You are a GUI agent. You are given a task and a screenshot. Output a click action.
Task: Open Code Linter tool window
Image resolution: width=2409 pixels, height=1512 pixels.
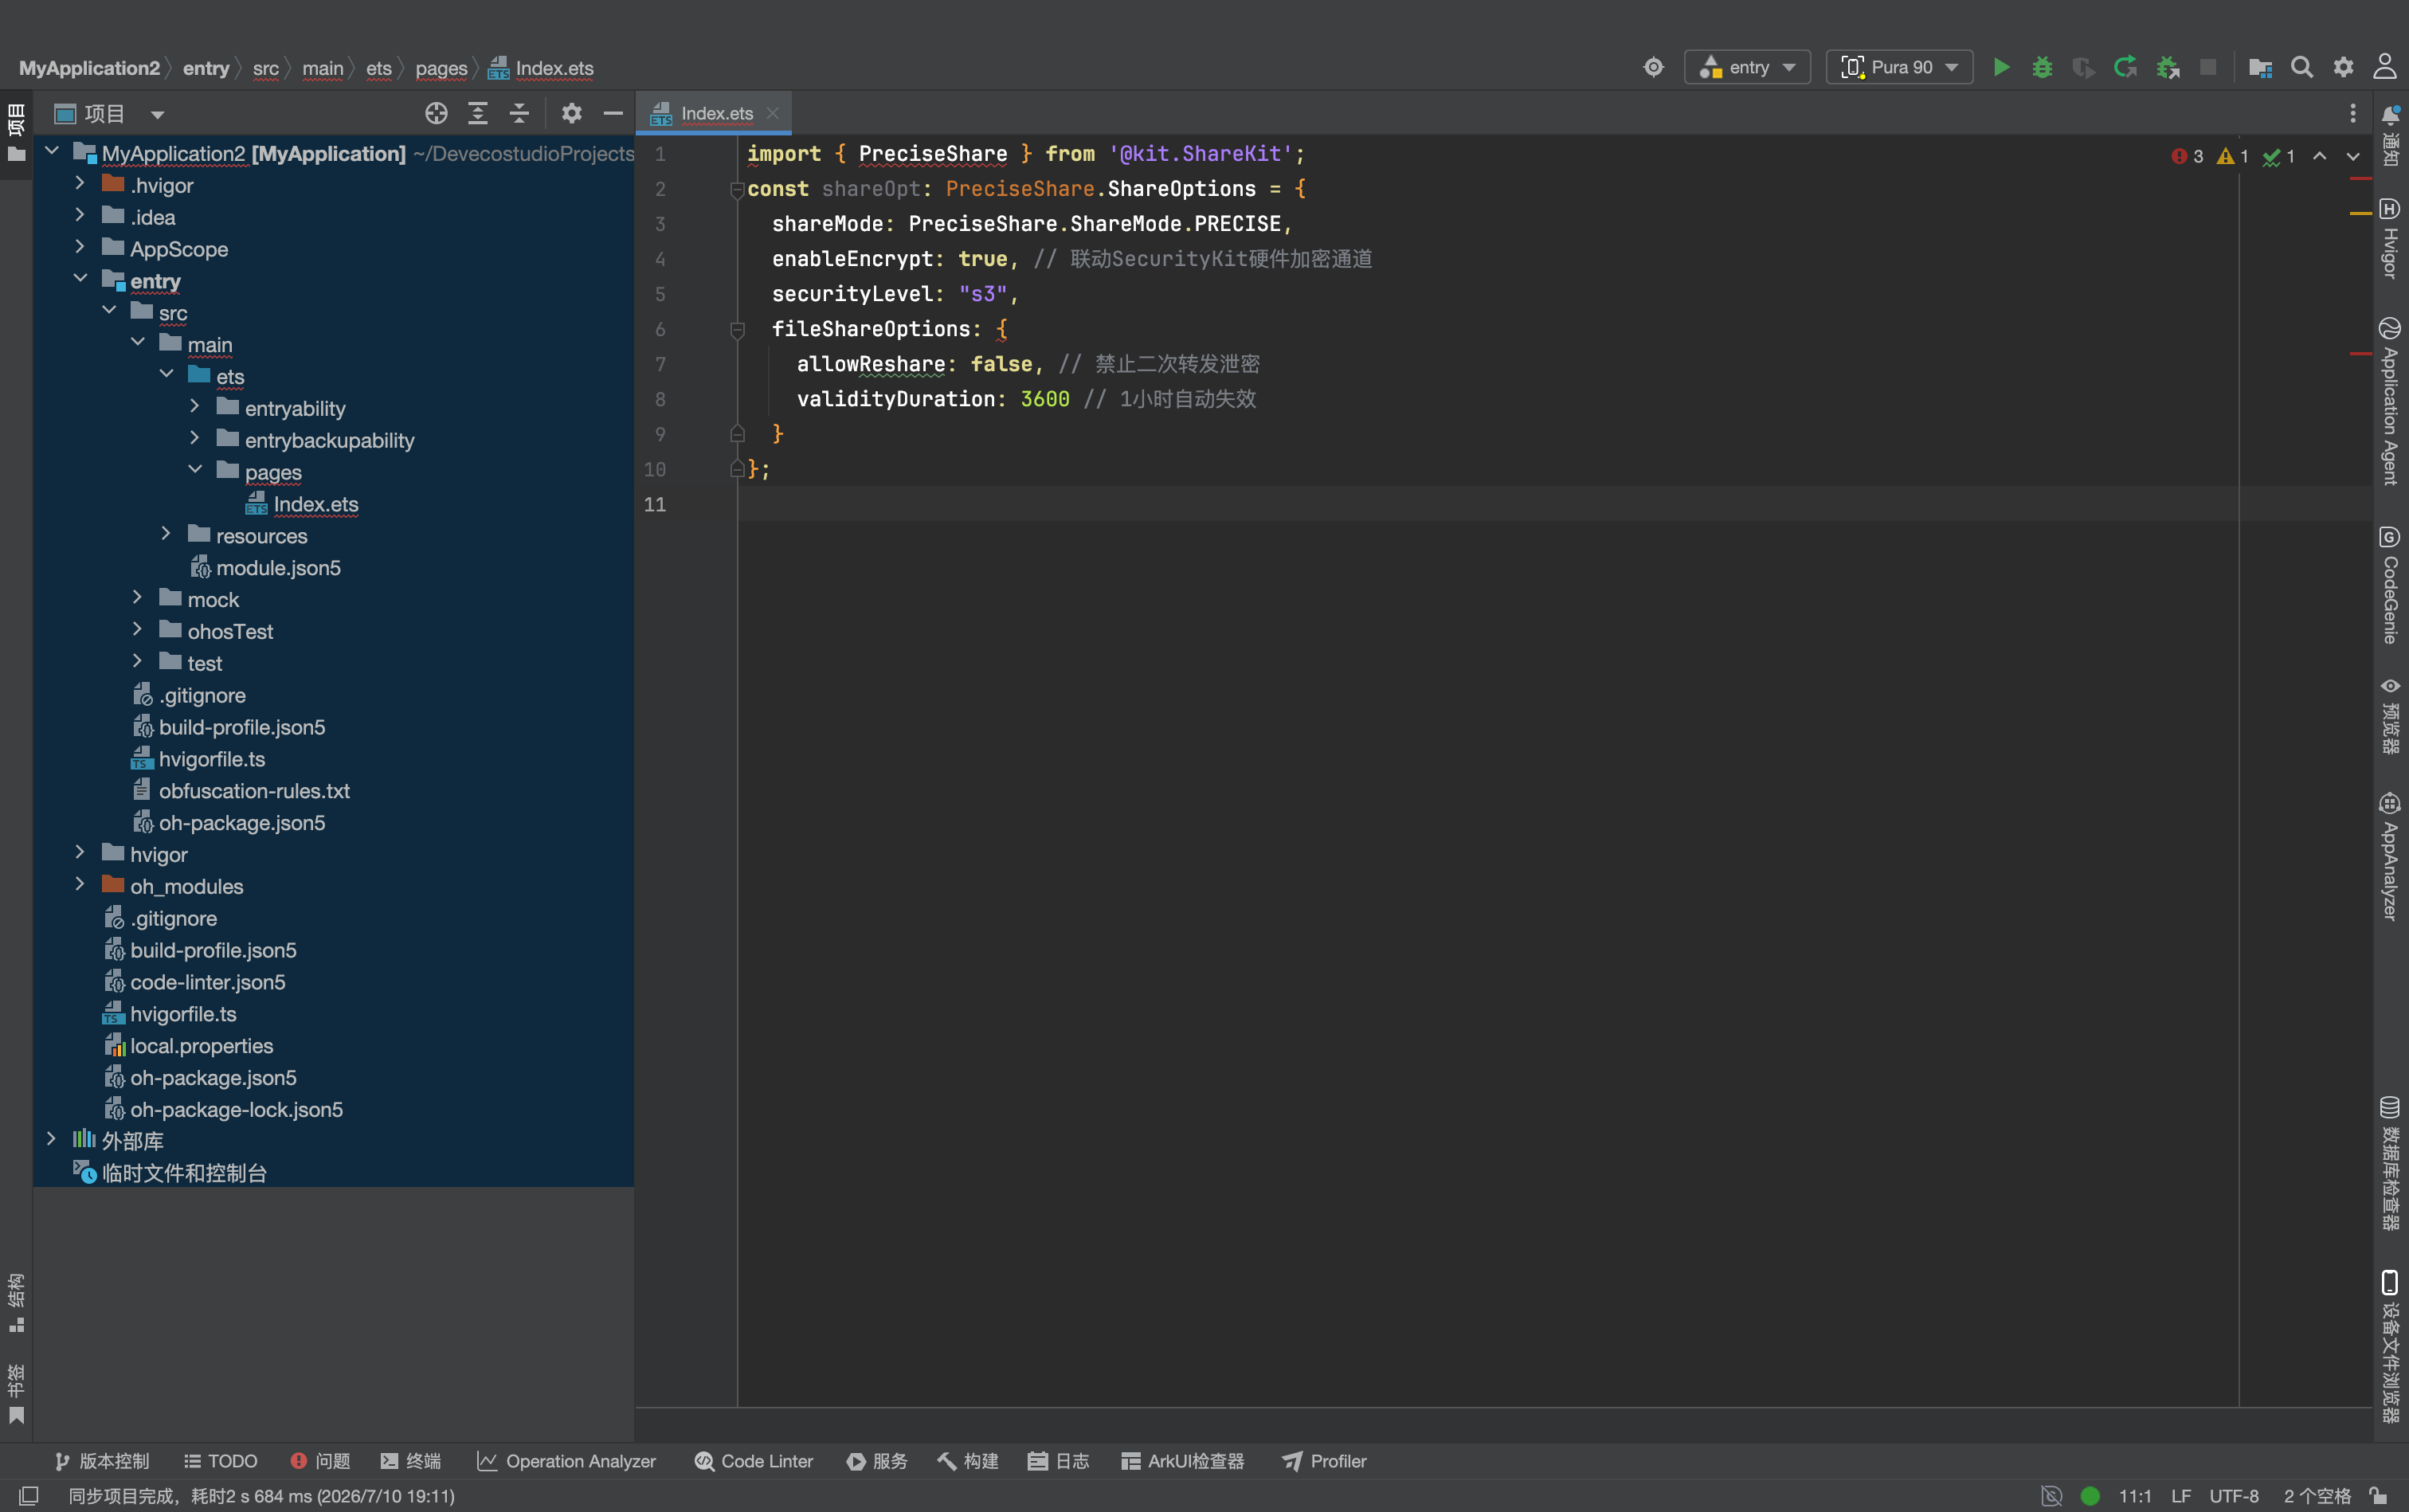pos(754,1461)
